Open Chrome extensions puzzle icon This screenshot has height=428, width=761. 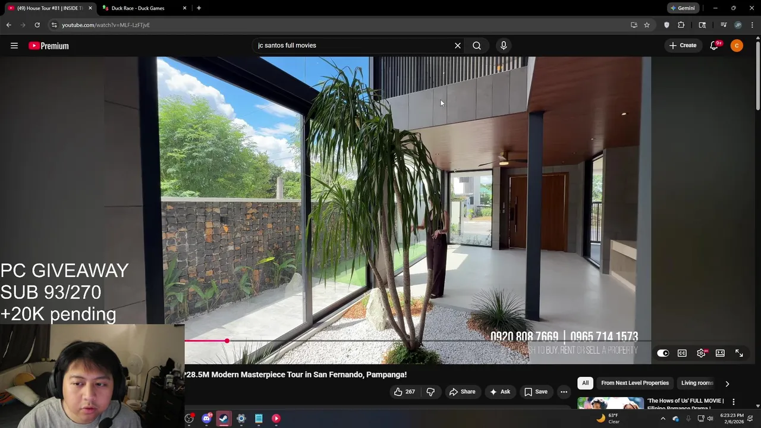click(681, 25)
